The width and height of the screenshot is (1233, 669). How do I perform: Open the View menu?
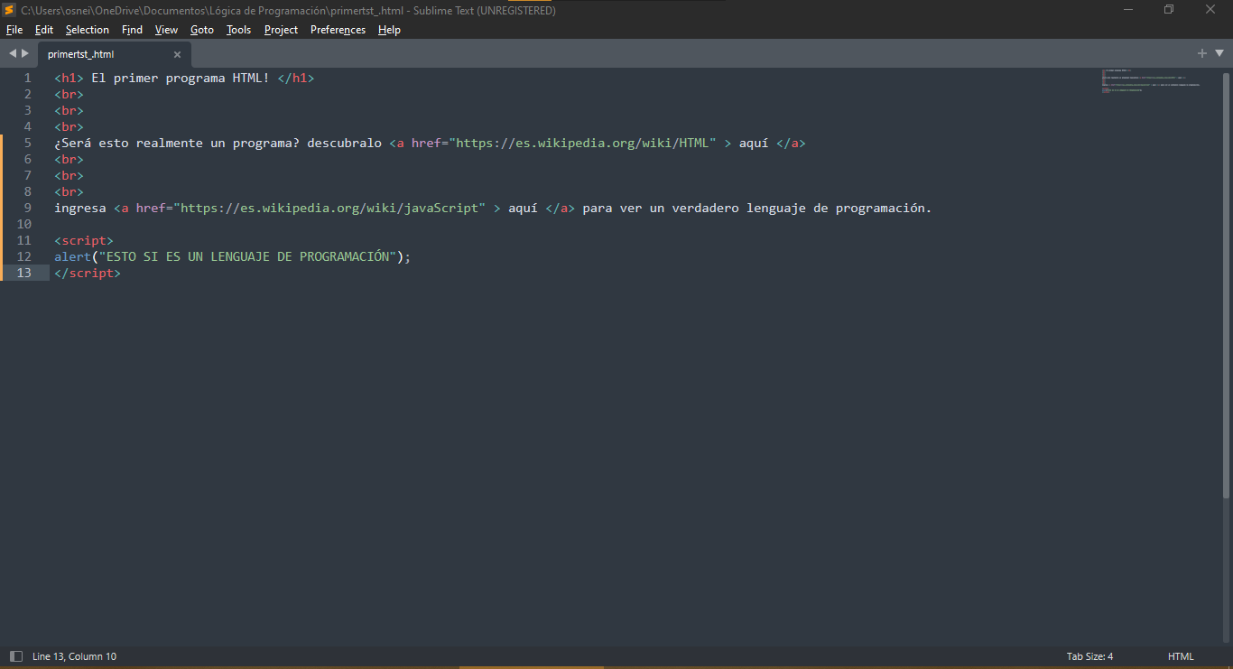167,30
